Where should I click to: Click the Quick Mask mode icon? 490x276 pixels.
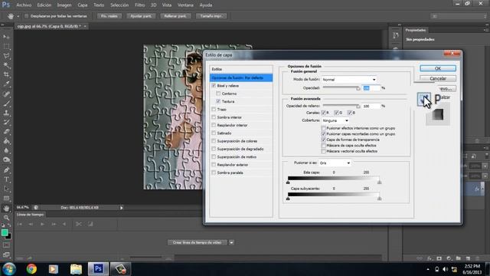6,245
